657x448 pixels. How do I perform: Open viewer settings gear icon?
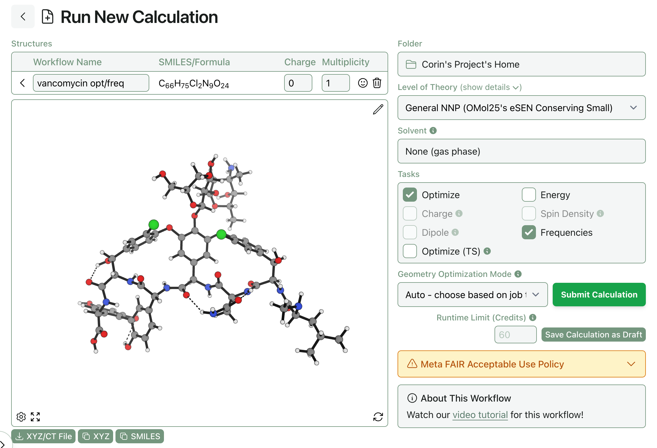[x=21, y=417]
